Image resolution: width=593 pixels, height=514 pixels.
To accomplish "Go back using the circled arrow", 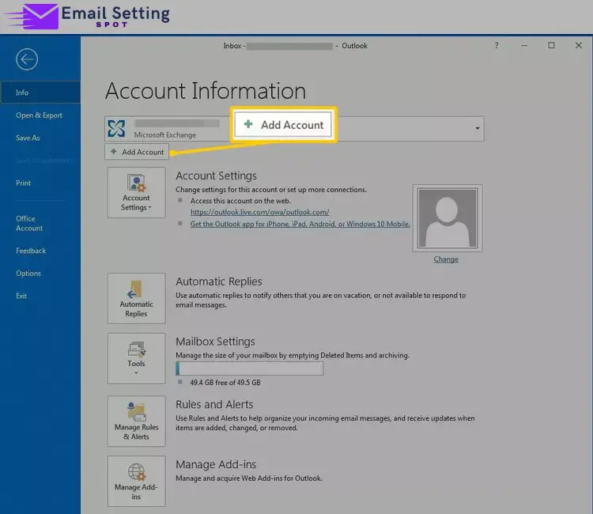I will click(x=27, y=59).
